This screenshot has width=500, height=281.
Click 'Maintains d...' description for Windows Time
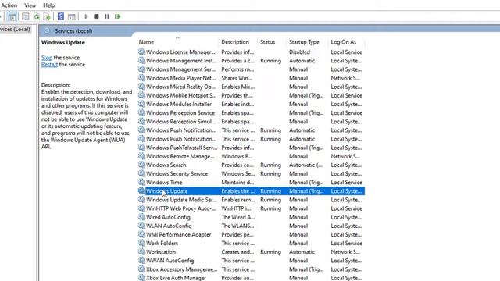[x=237, y=182]
